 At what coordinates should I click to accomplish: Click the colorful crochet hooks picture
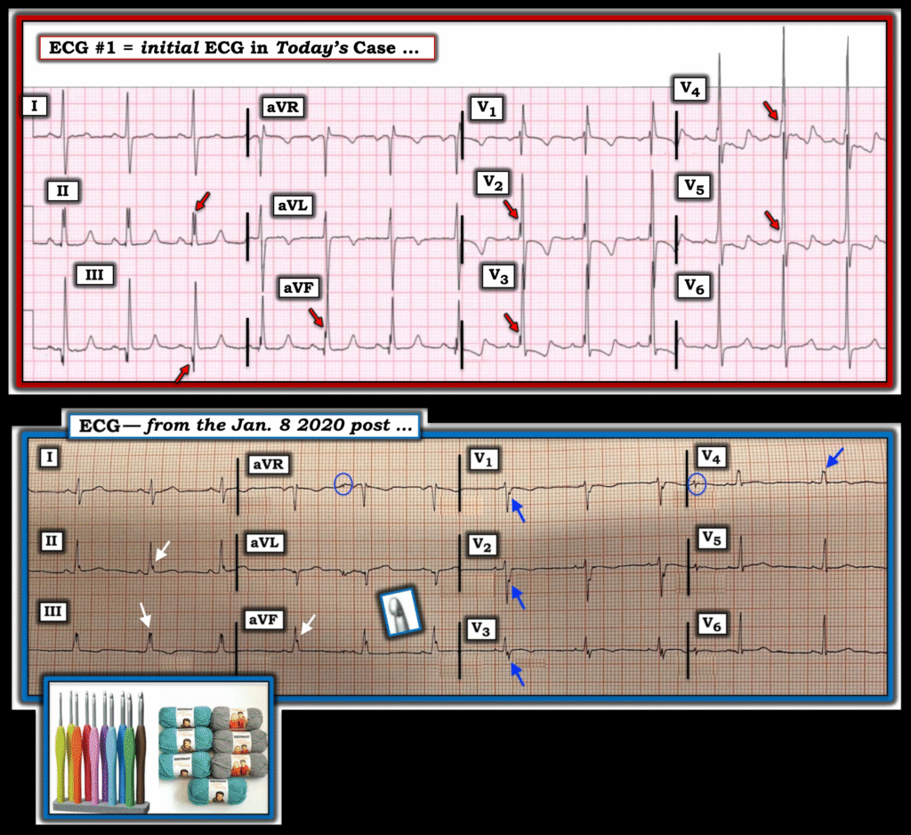point(99,752)
